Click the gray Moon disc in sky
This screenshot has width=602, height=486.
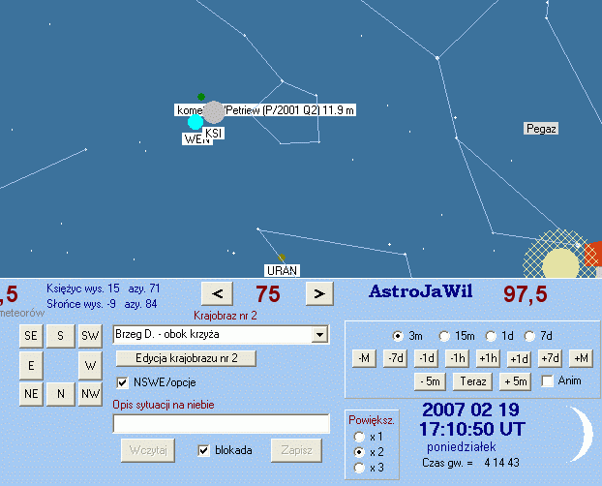(214, 112)
